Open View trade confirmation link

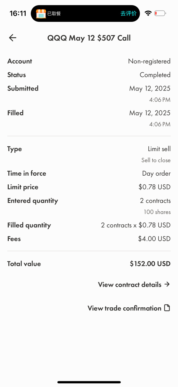tap(125, 308)
